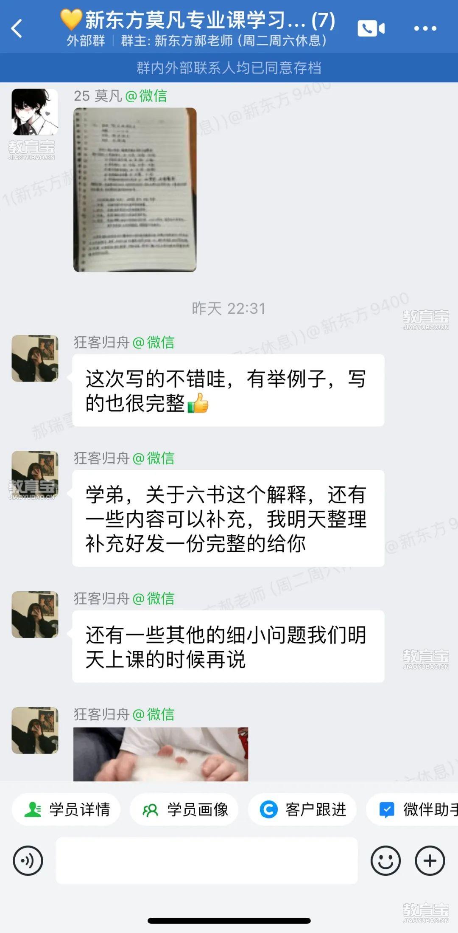Open the three-dot more options menu
The height and width of the screenshot is (933, 458).
[x=425, y=28]
